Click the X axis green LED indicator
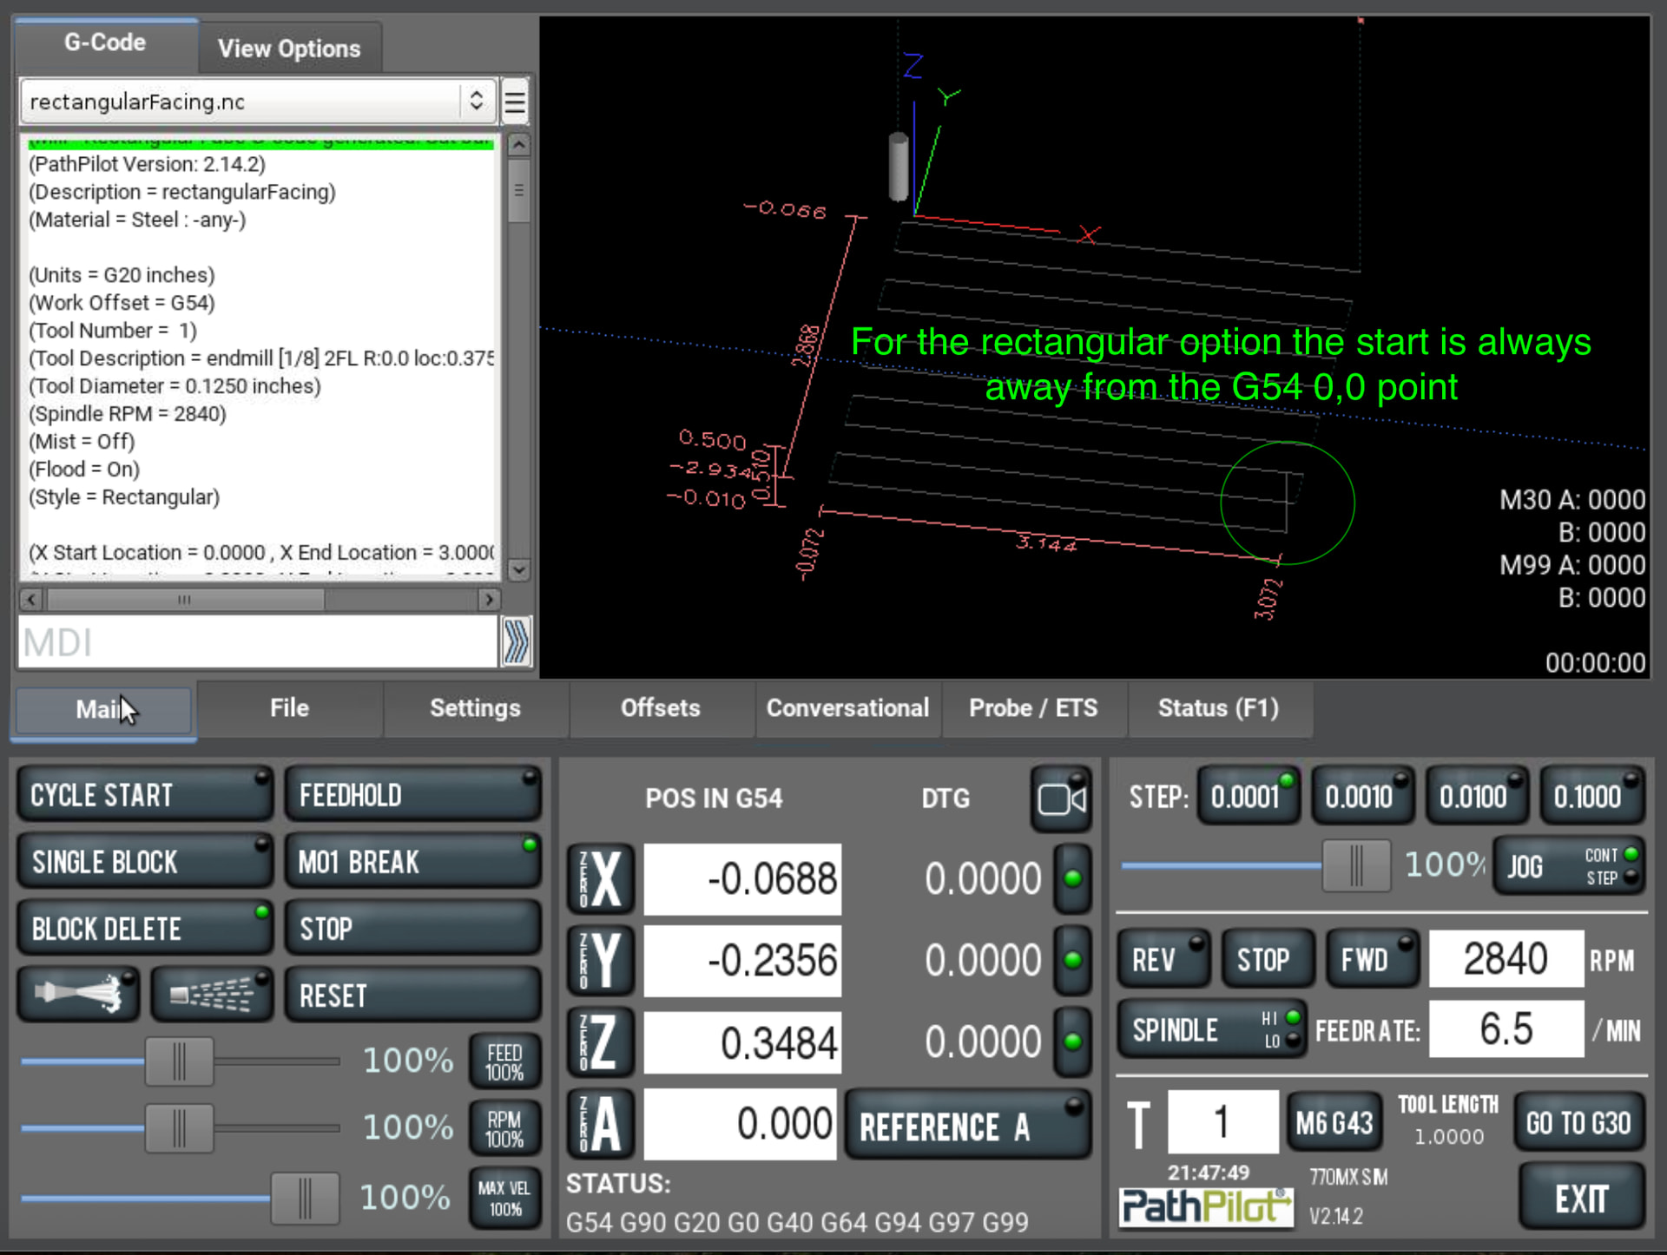 [x=1073, y=878]
